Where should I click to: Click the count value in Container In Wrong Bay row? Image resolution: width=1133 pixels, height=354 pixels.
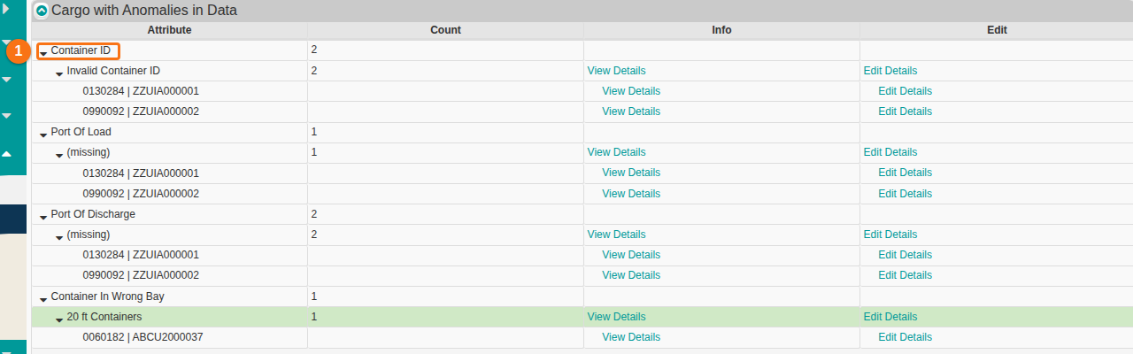point(314,296)
